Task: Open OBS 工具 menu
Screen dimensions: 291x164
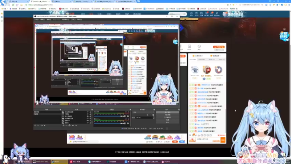Action: 73,19
